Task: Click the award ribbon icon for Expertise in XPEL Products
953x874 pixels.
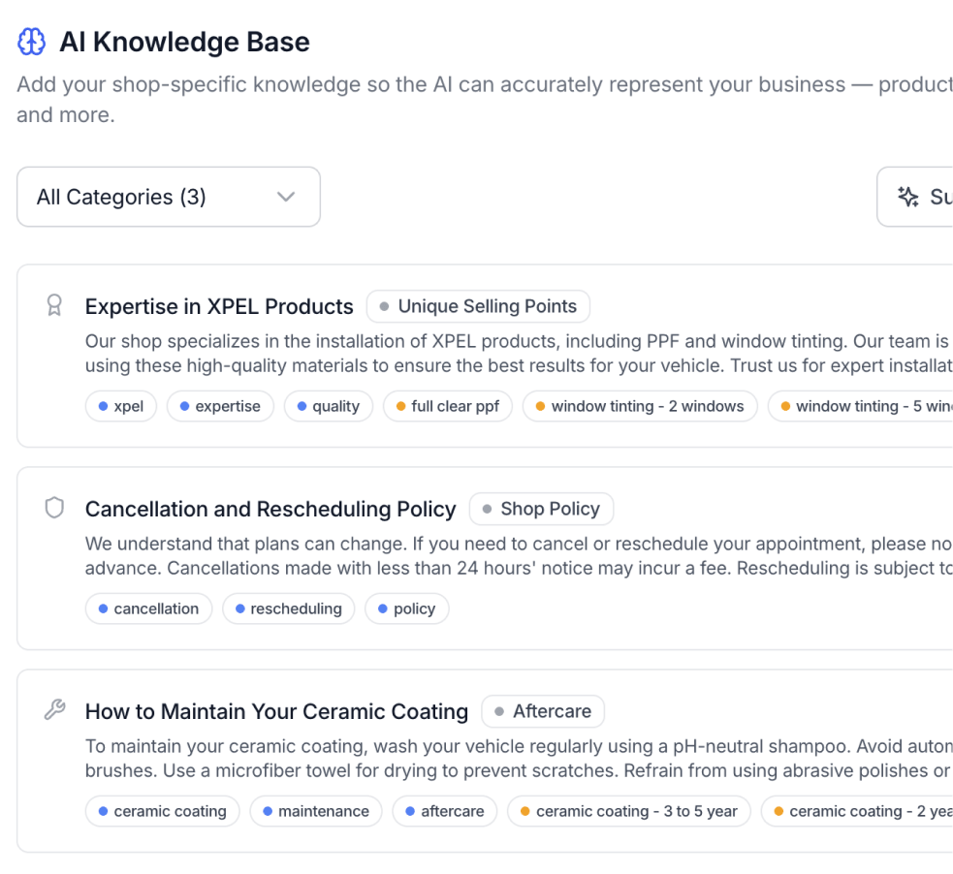Action: point(54,305)
